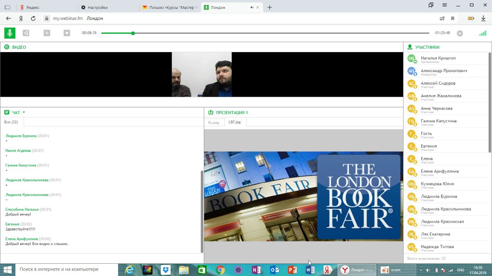Open the ЧАТ dropdown arrow
Image resolution: width=492 pixels, height=276 pixels.
pos(24,112)
